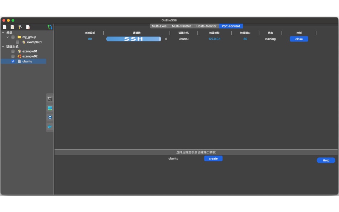Click example01 host icon under my_group

tap(24, 42)
